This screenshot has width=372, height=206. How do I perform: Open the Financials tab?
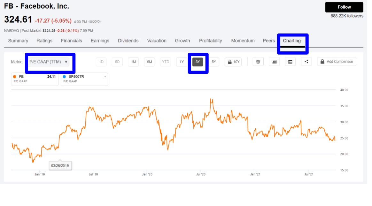[71, 41]
